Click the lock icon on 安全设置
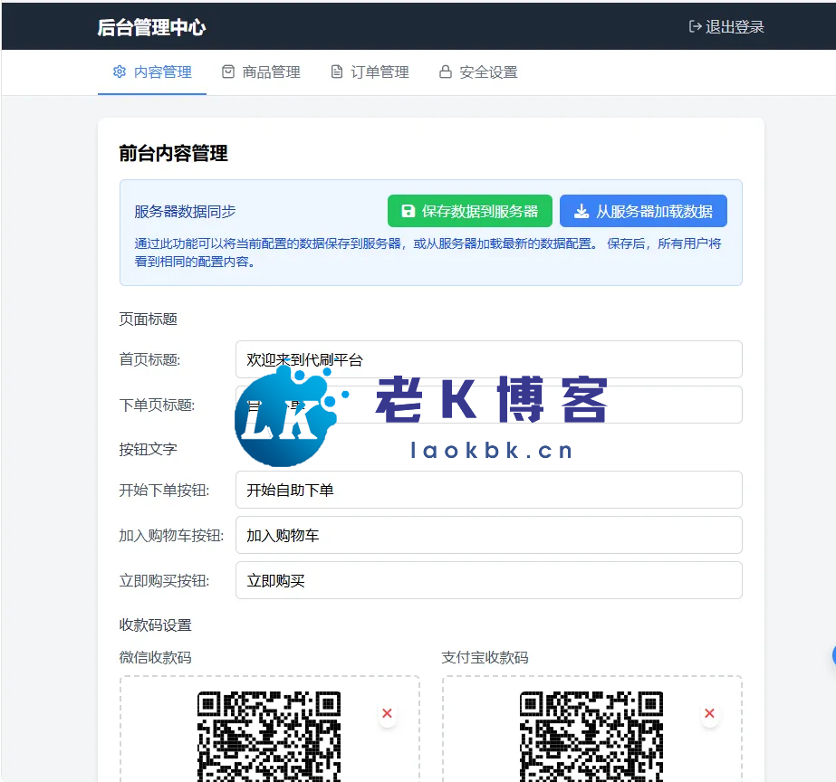 (x=445, y=72)
